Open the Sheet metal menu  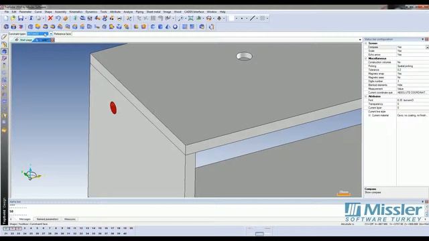pos(154,12)
